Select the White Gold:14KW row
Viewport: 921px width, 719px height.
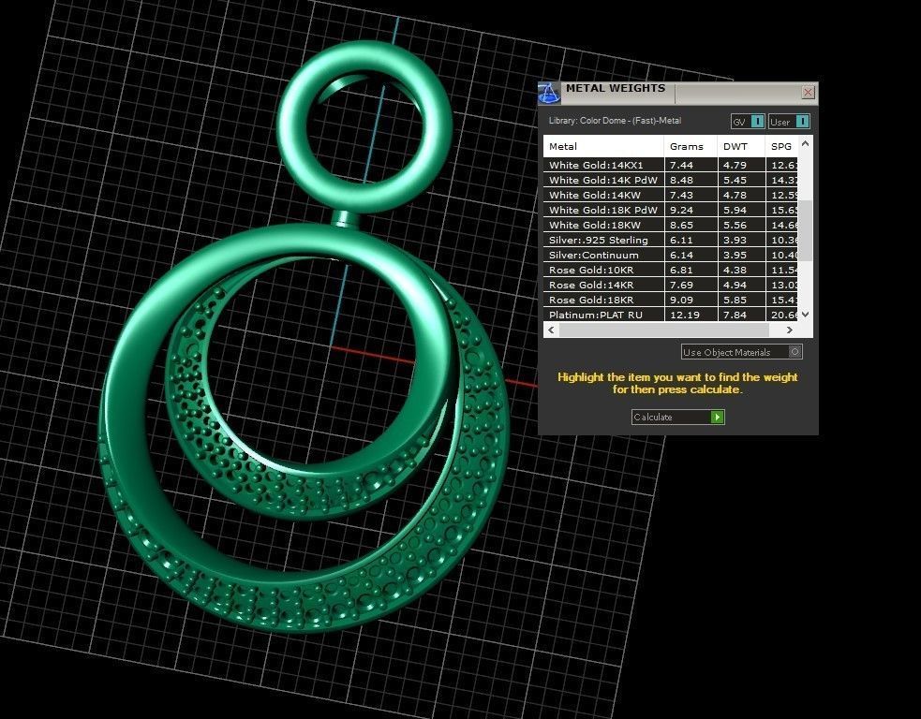click(x=671, y=195)
